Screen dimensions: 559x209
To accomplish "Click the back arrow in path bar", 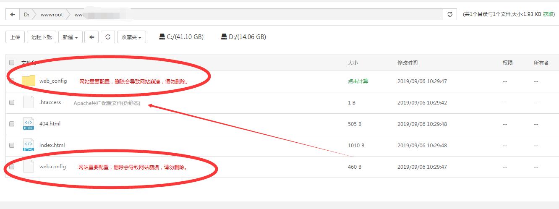I will pos(13,15).
